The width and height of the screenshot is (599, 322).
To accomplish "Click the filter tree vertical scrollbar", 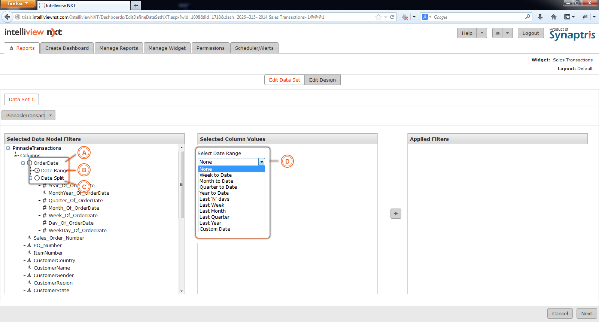I will [x=182, y=184].
